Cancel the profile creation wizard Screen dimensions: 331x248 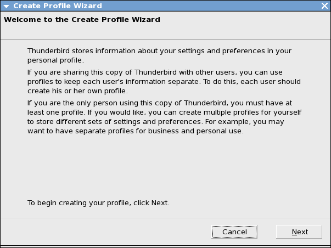pyautogui.click(x=234, y=232)
